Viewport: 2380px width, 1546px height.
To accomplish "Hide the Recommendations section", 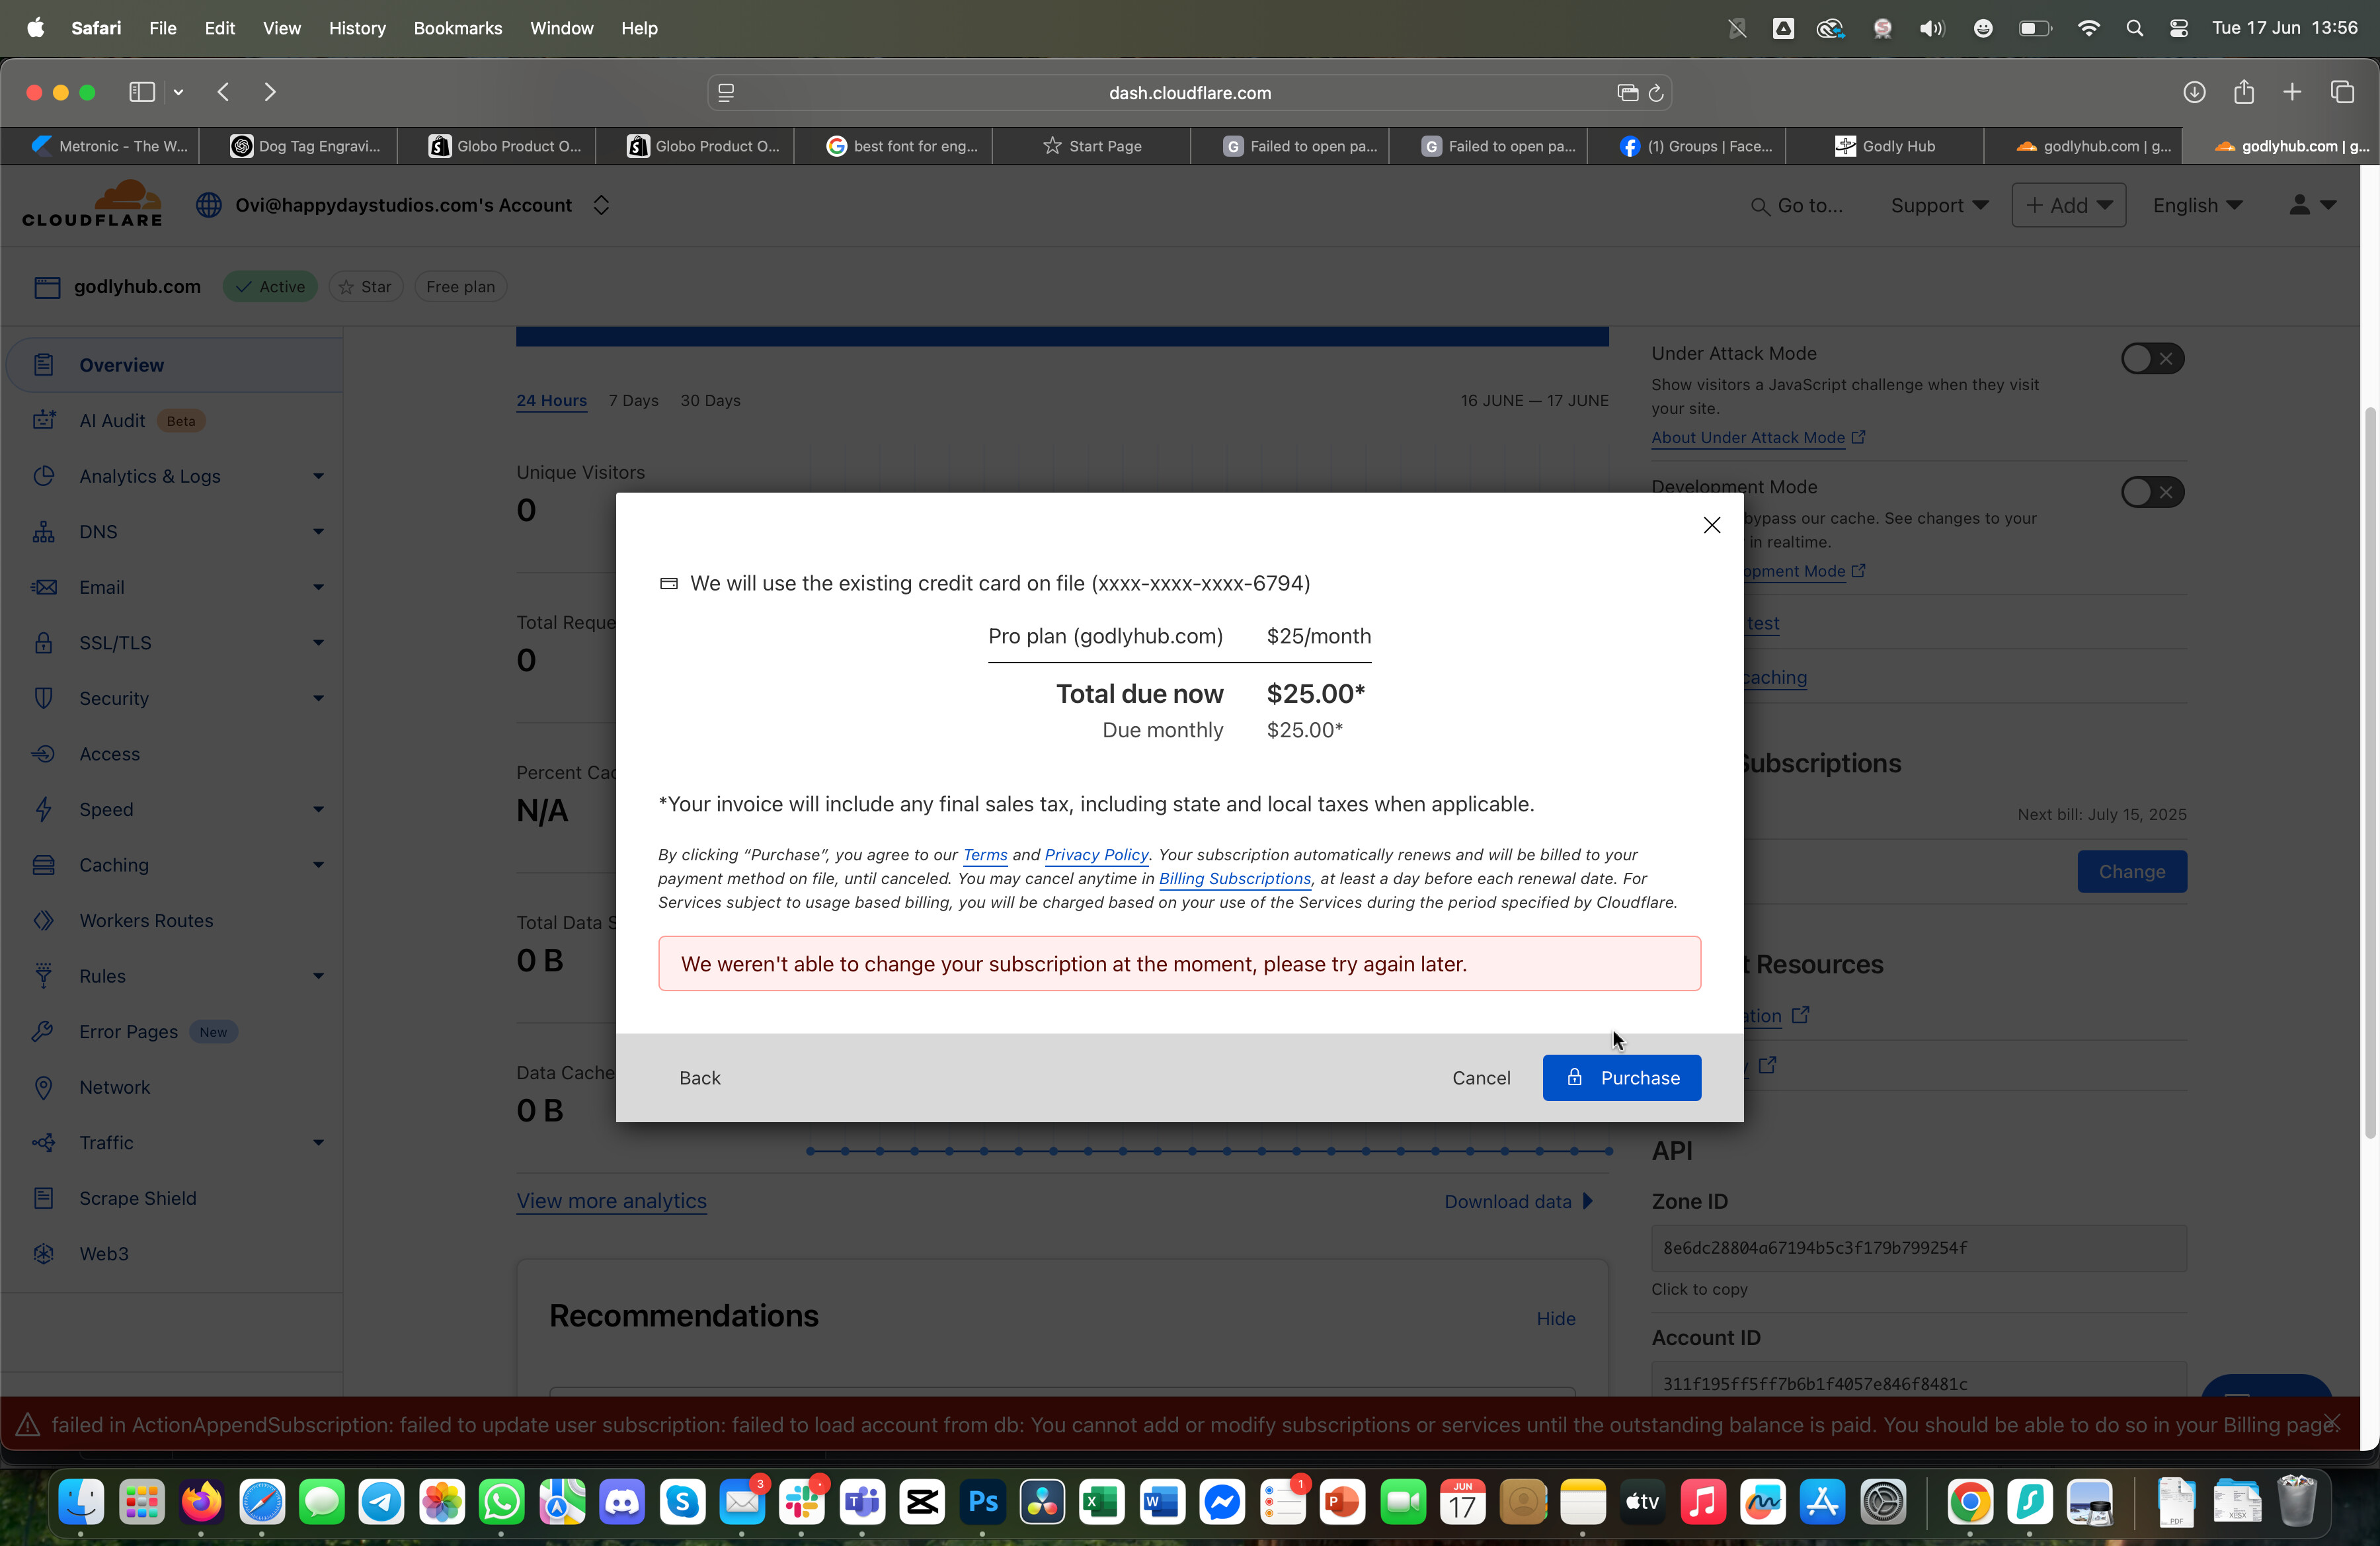I will pyautogui.click(x=1555, y=1319).
